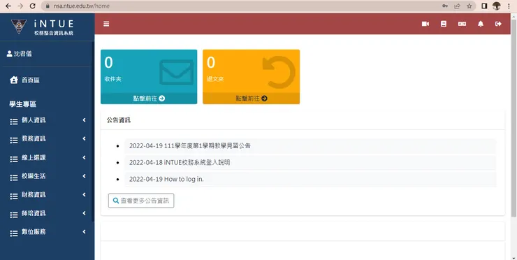Open the 首頁區 menu item

tap(31, 80)
